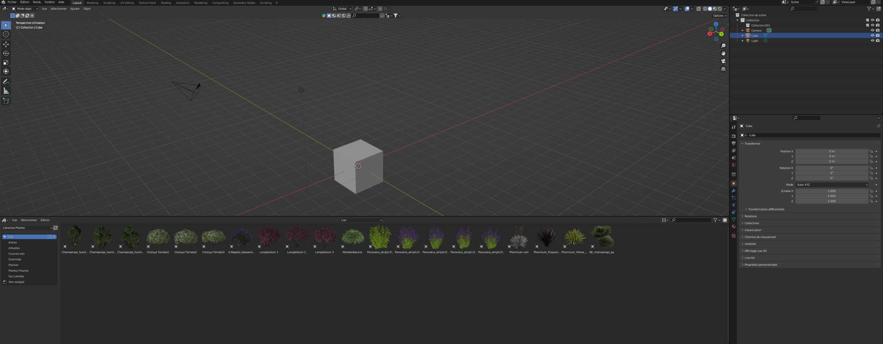The height and width of the screenshot is (344, 883).
Task: Select the Rotate tool
Action: (6, 54)
